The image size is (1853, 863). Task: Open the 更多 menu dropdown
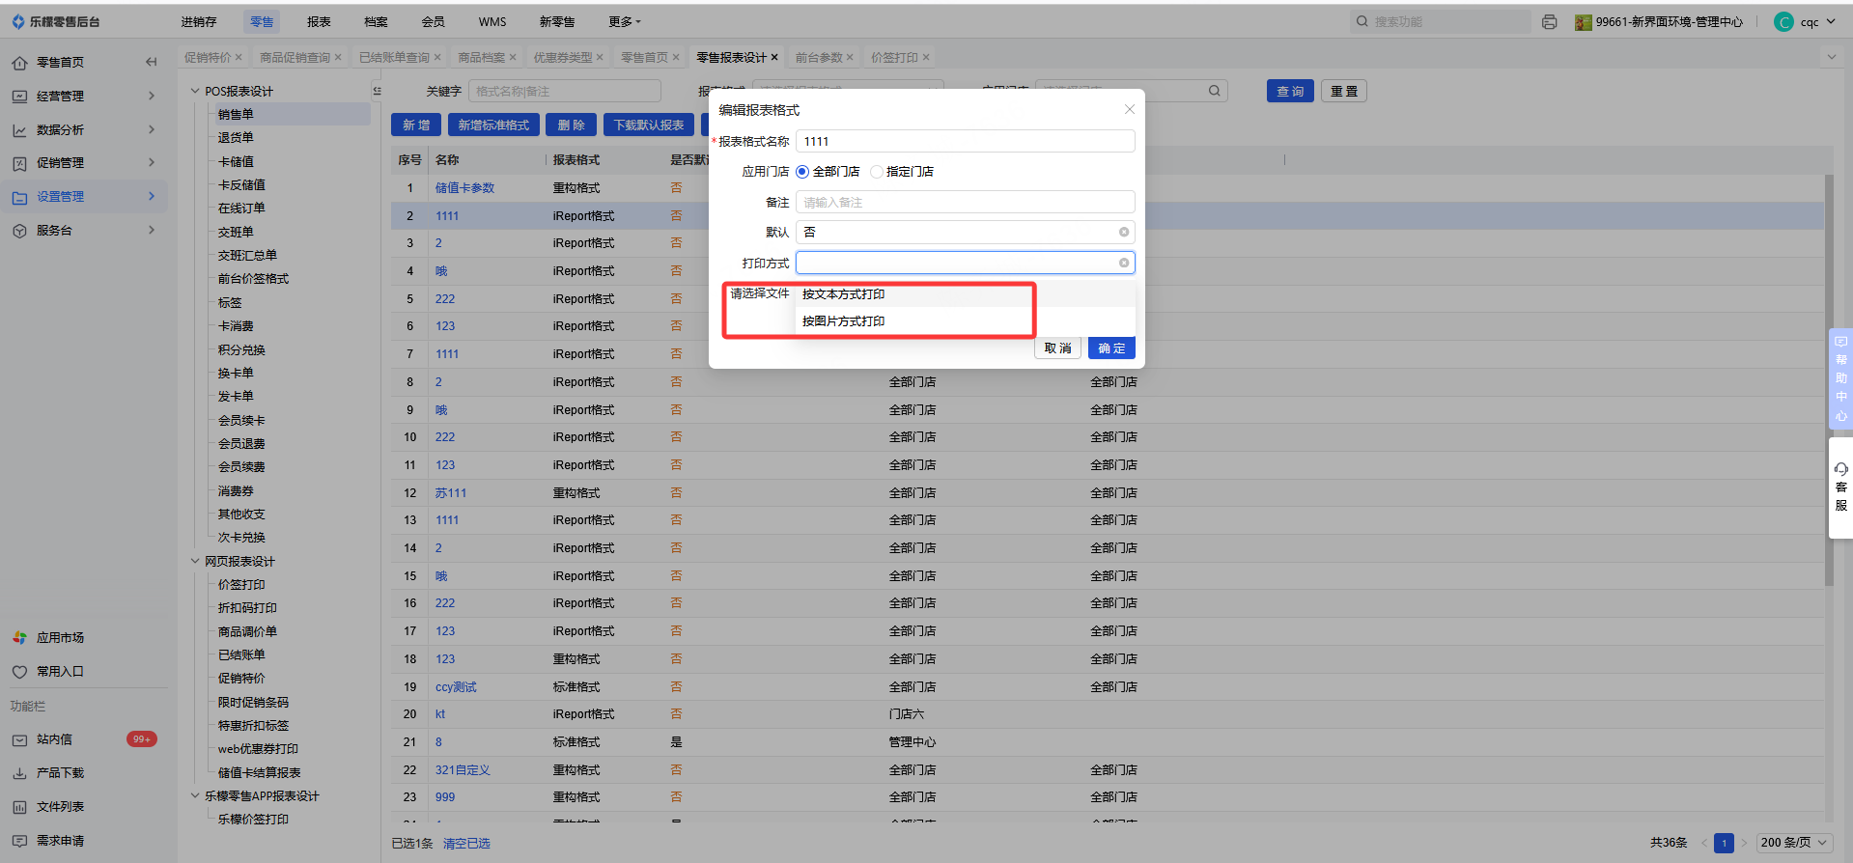click(625, 21)
